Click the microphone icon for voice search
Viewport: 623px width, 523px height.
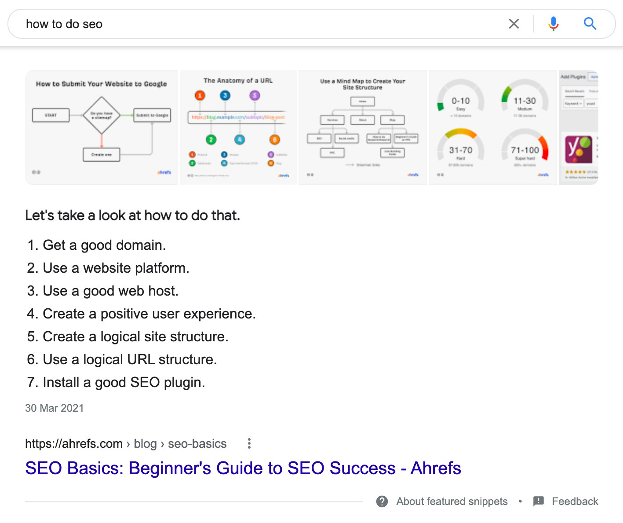tap(553, 24)
